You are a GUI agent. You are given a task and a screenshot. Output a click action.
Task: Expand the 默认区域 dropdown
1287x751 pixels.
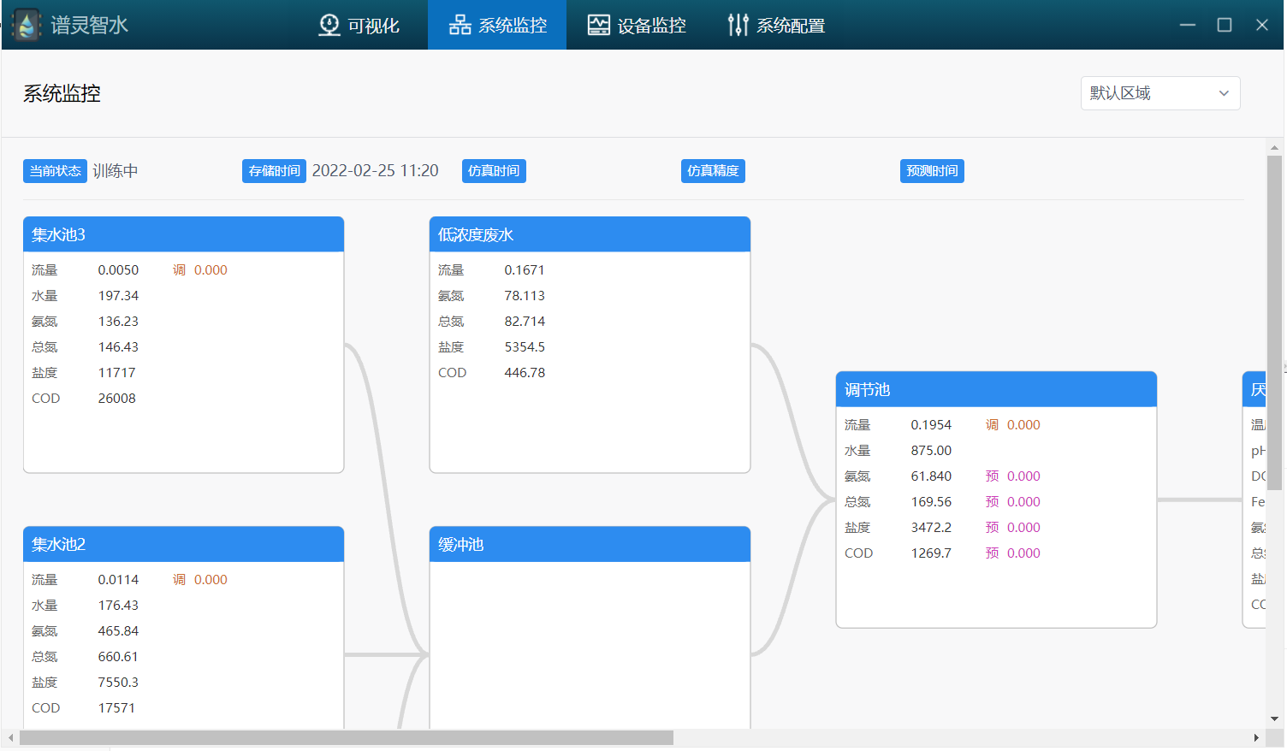pos(1160,93)
